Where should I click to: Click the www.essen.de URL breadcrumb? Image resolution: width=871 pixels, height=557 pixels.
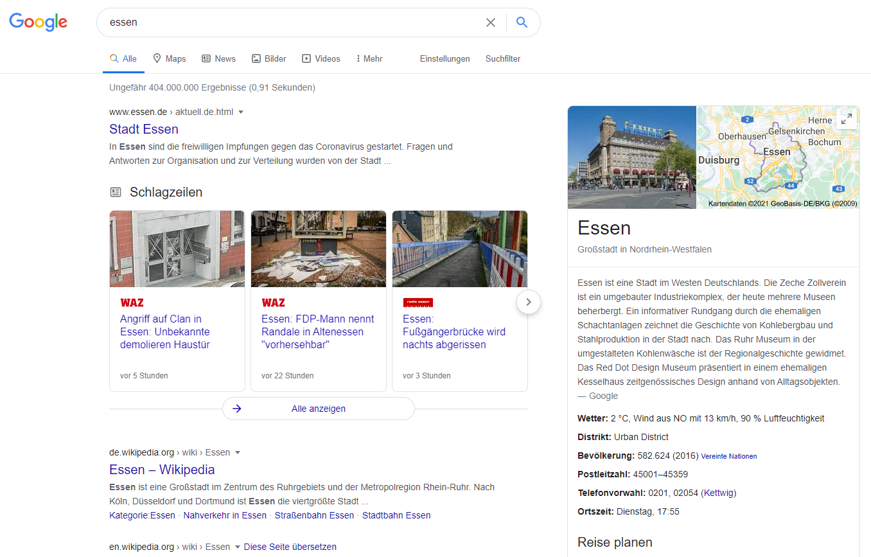point(171,112)
